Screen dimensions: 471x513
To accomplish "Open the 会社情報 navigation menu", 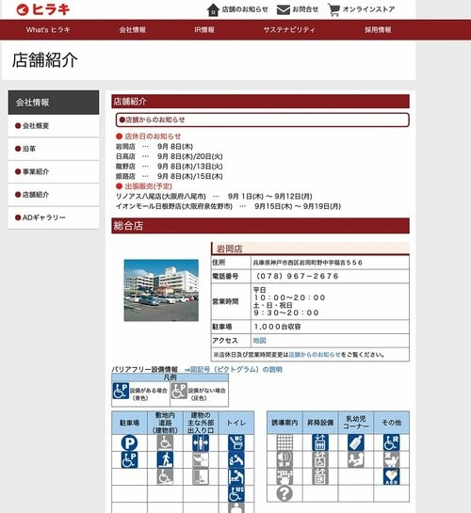I will (133, 30).
